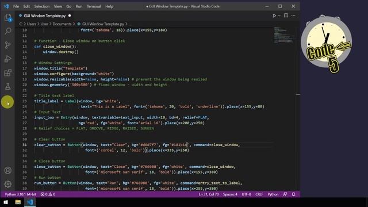Change encoding via UTF-8 status
The image size is (368, 207).
coord(246,194)
